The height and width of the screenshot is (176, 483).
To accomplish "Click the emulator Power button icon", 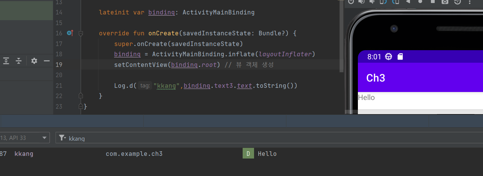I will point(351,2).
